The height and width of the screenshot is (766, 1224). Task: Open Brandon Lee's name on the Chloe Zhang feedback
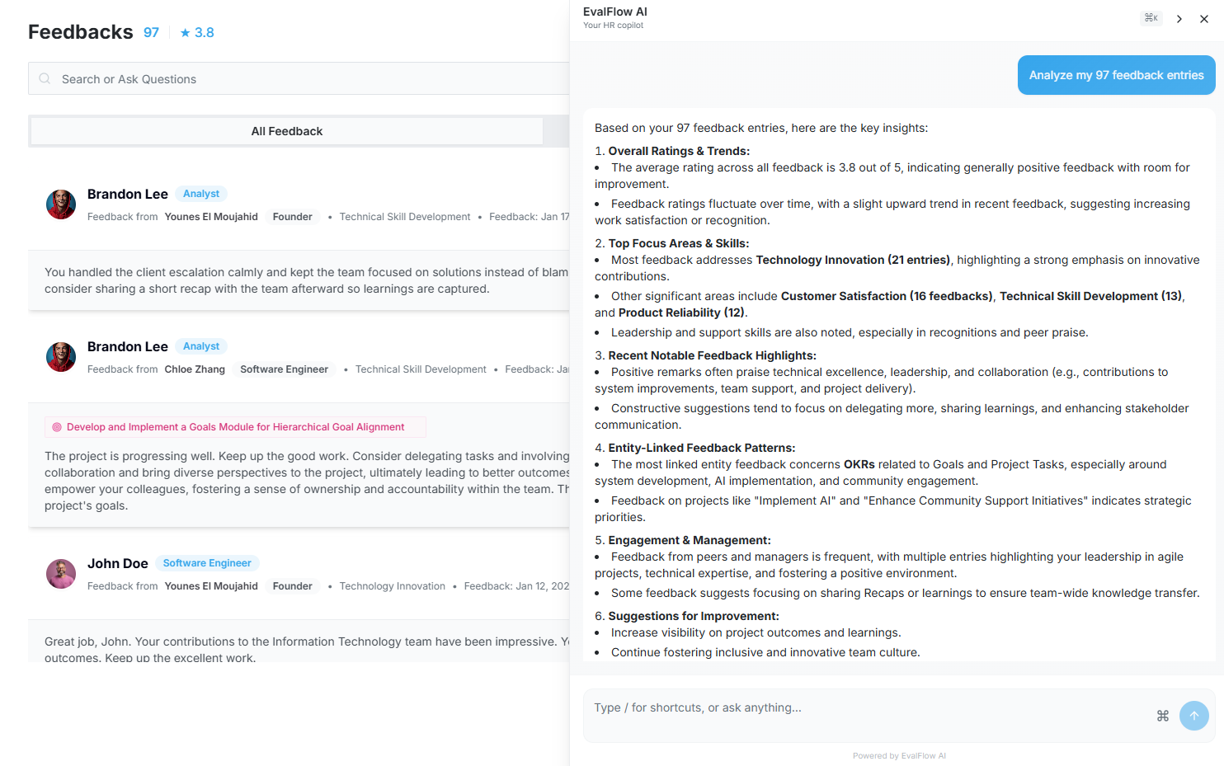pos(128,346)
